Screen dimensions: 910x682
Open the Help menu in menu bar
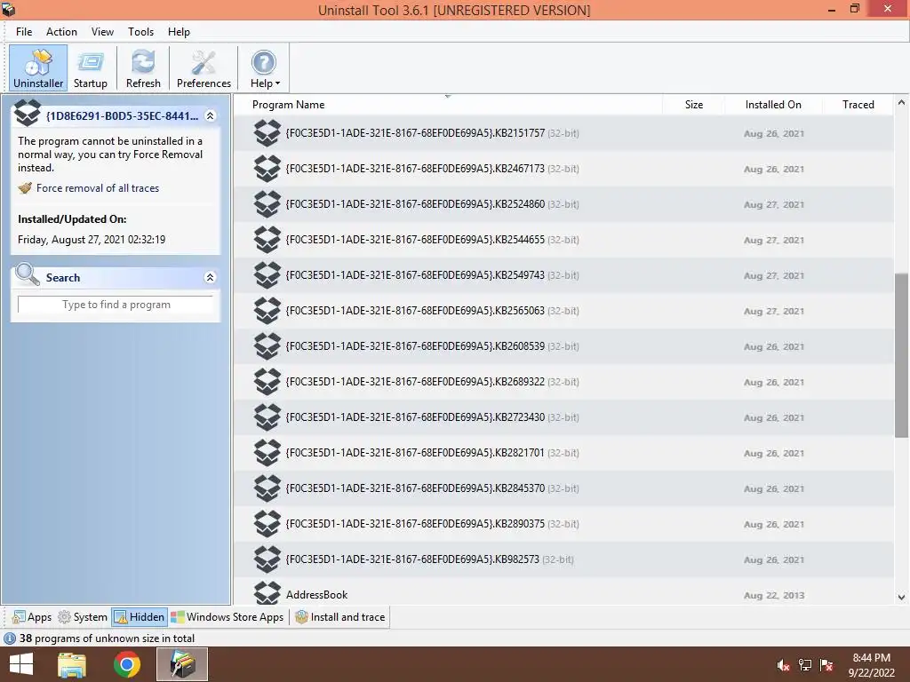click(179, 32)
